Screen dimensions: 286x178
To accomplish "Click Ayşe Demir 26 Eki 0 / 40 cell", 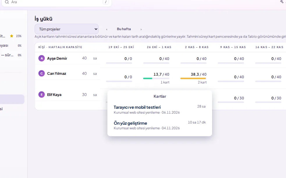I will tap(156, 60).
